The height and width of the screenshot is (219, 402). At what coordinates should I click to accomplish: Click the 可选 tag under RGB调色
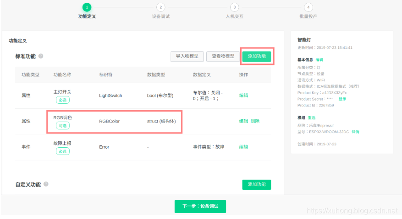click(62, 126)
